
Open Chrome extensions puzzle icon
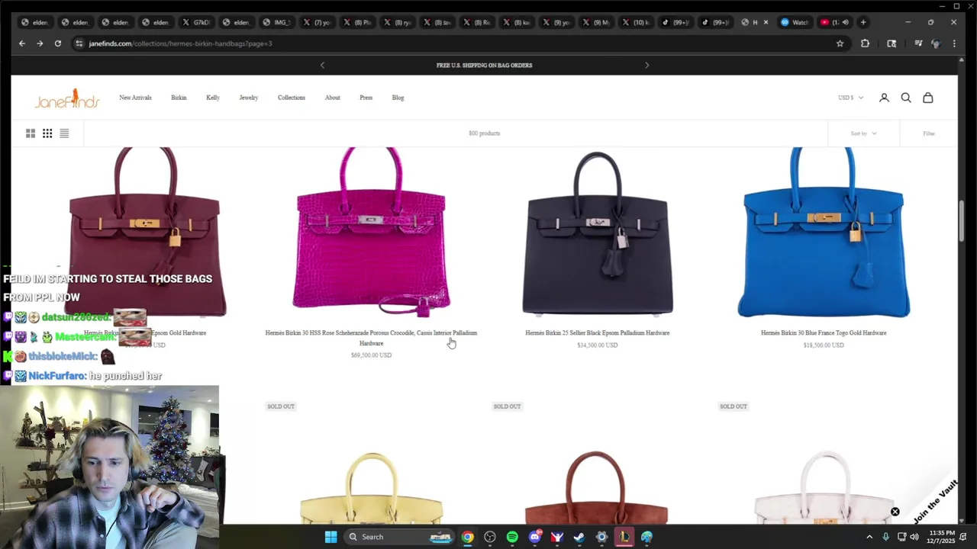click(x=865, y=43)
